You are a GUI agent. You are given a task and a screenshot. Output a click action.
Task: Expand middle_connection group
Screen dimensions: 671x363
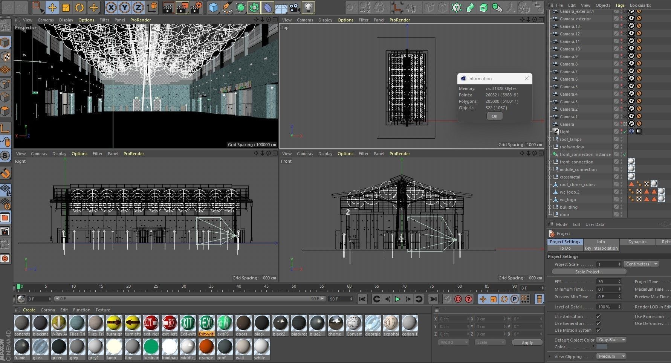coord(550,169)
